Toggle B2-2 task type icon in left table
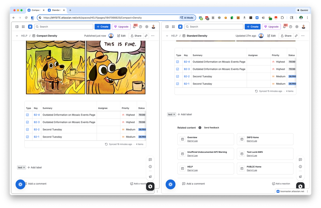The height and width of the screenshot is (208, 321). tap(27, 129)
